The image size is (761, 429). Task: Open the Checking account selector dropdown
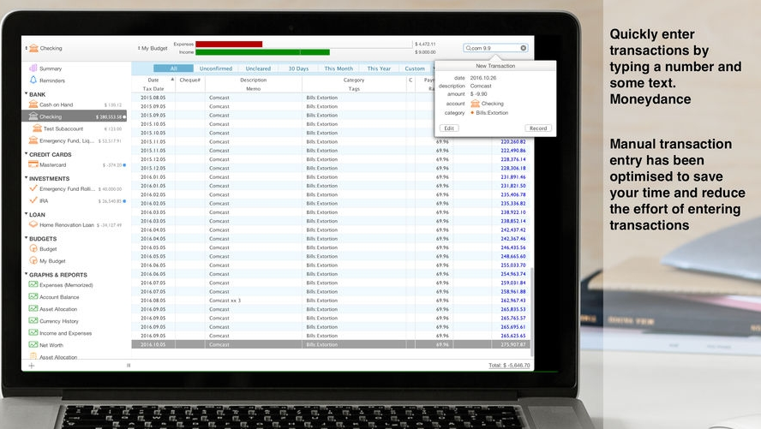pos(45,49)
